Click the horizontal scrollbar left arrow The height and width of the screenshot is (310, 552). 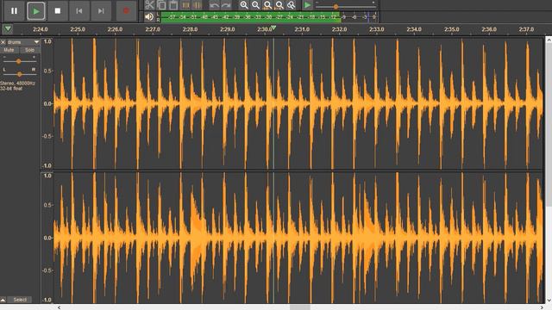click(x=59, y=307)
